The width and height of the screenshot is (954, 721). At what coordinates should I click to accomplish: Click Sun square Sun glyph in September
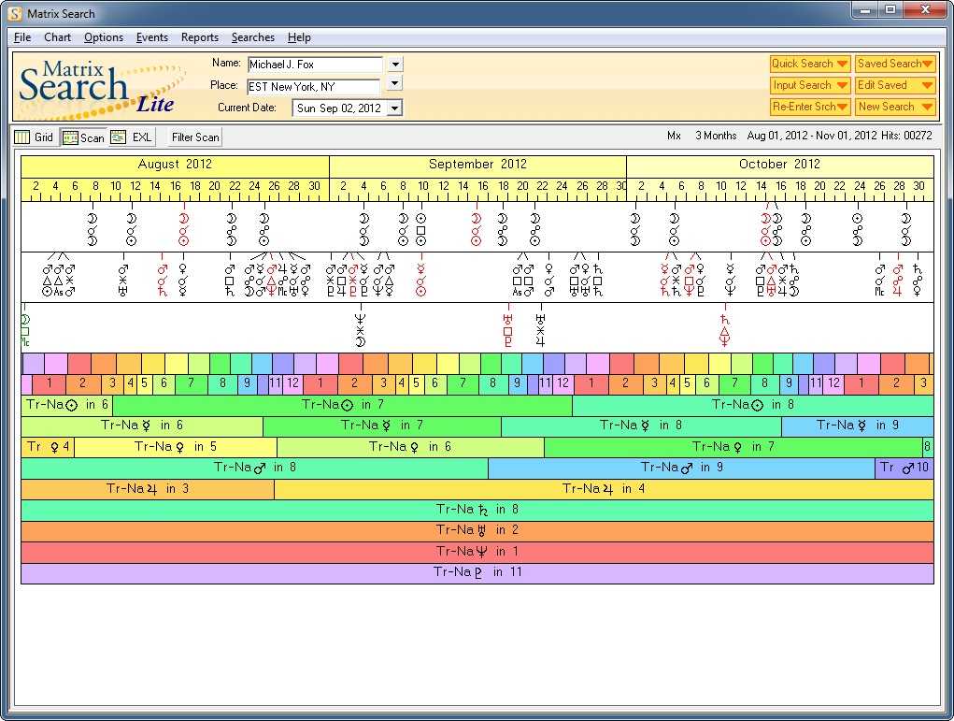pos(421,229)
